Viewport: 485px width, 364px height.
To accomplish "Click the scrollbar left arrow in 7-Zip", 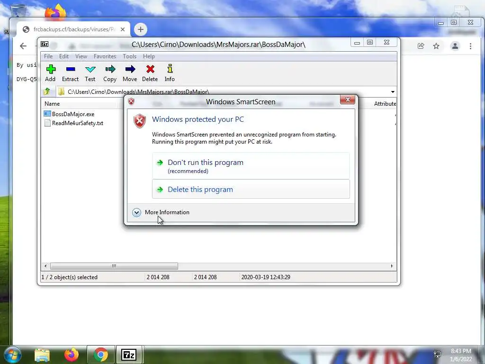I will [x=45, y=266].
